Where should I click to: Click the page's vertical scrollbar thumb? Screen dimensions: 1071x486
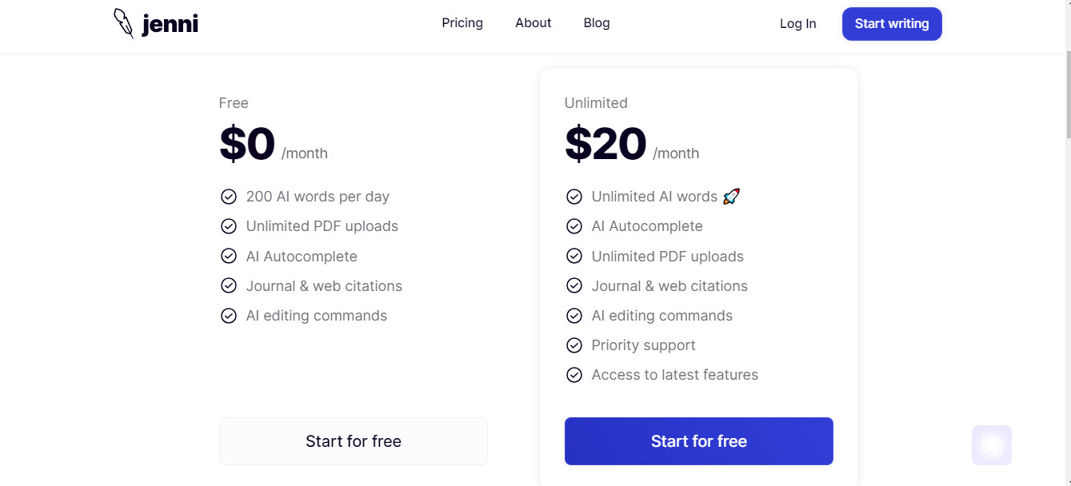click(1067, 94)
